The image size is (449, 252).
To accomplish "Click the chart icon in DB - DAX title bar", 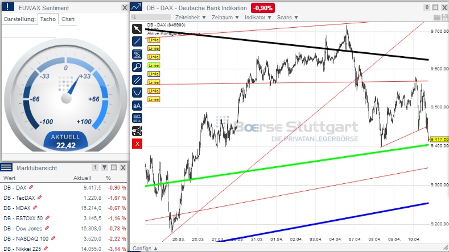I will 137,7.
